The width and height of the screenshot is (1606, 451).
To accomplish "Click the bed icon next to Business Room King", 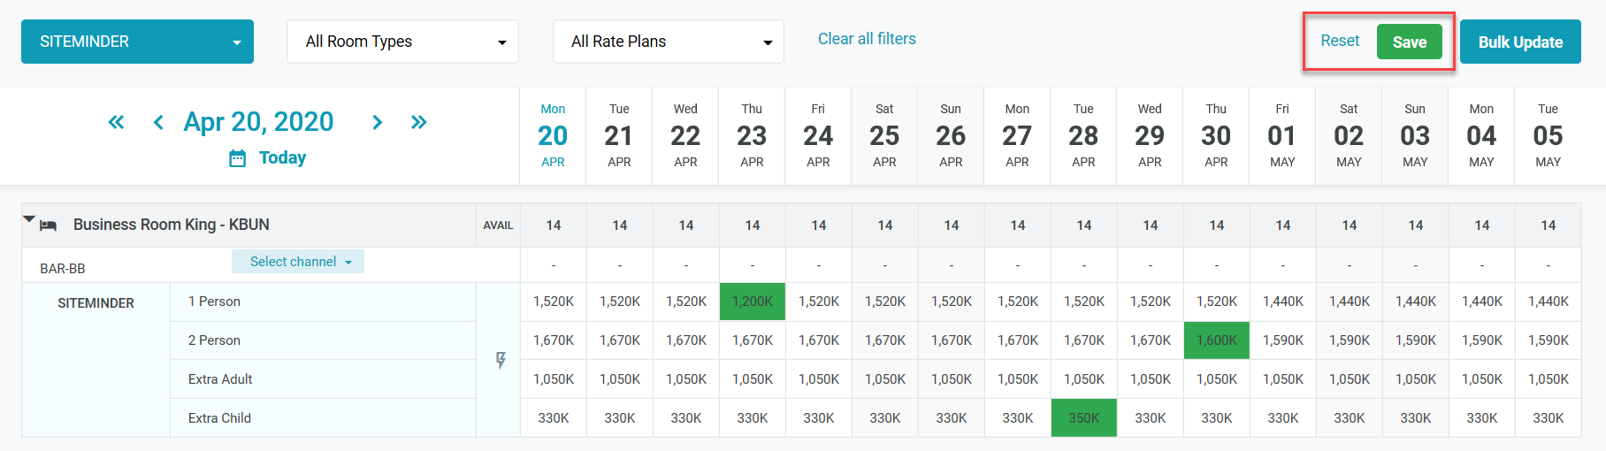I will click(x=49, y=225).
